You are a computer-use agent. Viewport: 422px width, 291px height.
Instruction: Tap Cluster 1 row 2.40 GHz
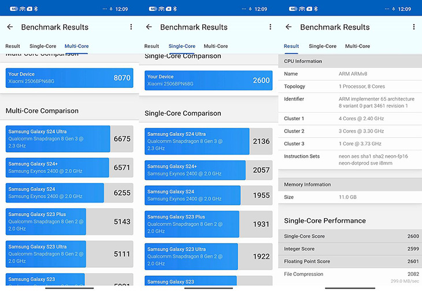(x=350, y=119)
